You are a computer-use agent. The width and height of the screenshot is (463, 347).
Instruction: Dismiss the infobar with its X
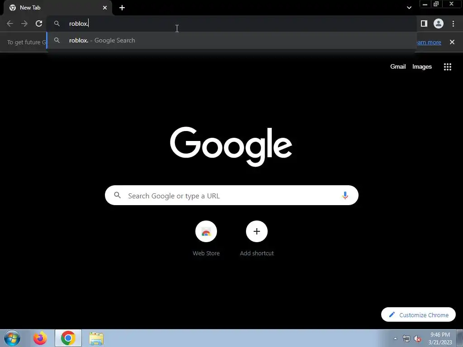pos(452,42)
